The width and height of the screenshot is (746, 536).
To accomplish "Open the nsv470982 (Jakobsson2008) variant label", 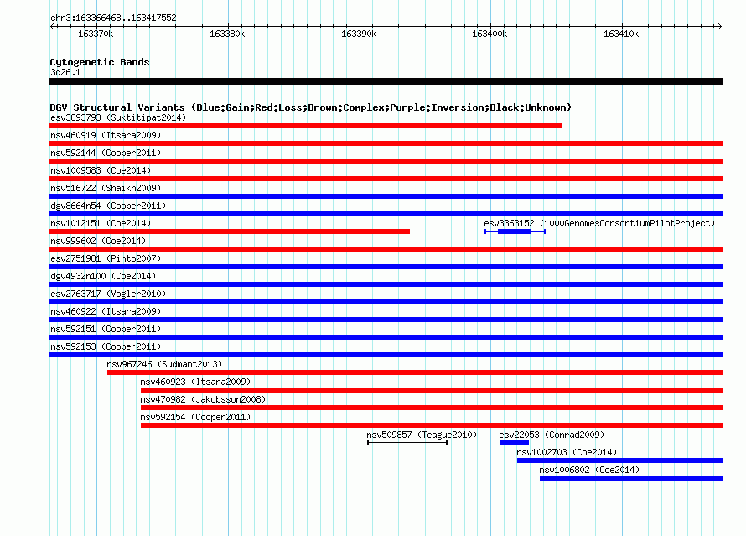I will [x=203, y=399].
